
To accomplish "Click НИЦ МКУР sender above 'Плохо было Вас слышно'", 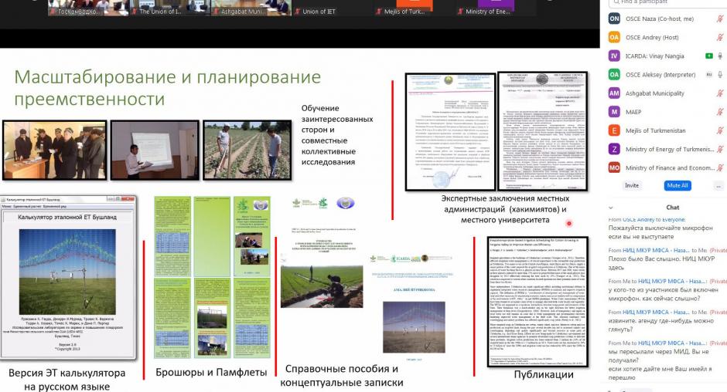I will point(656,250).
